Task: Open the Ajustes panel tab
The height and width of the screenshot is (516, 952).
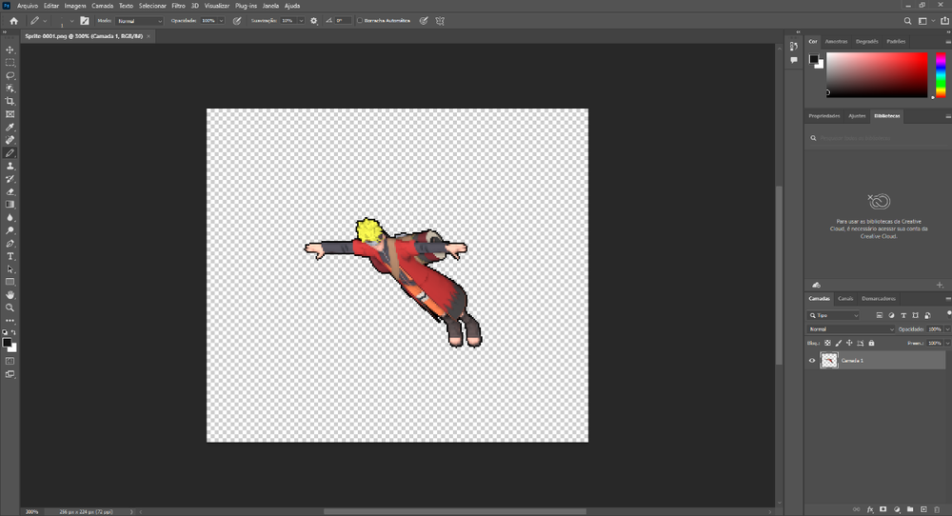Action: coord(857,116)
